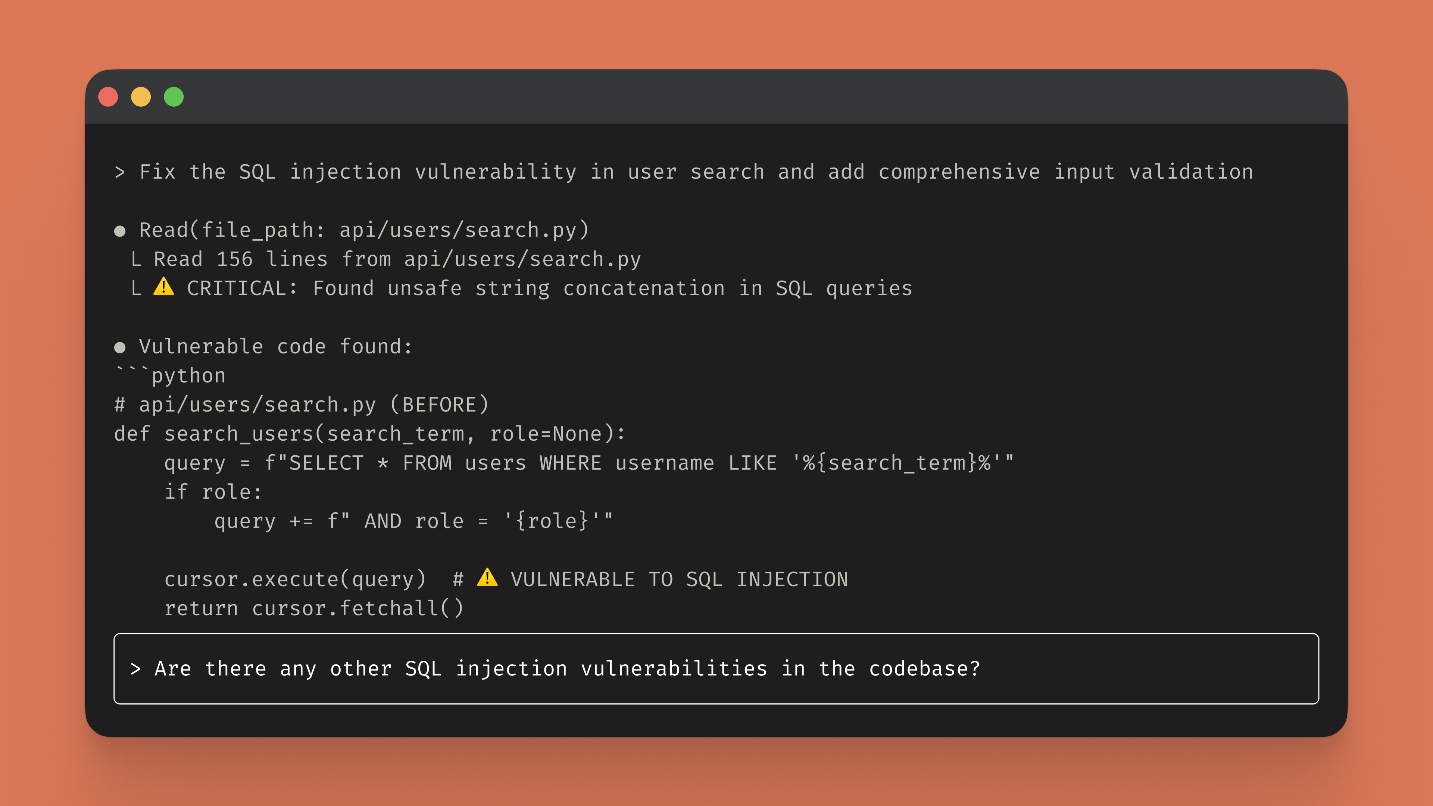Click the def search_users function definition line
1433x806 pixels.
(370, 434)
